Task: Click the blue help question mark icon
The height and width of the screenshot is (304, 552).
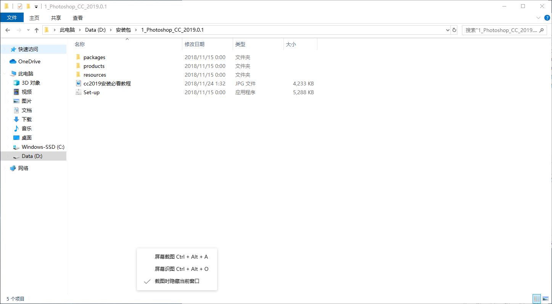Action: (547, 18)
